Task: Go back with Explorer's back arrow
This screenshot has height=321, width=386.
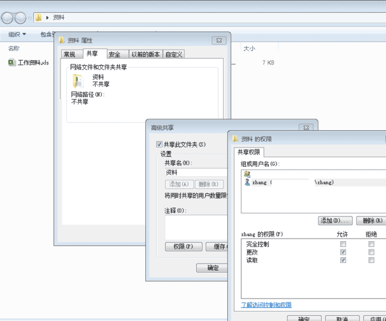Action: (7, 18)
